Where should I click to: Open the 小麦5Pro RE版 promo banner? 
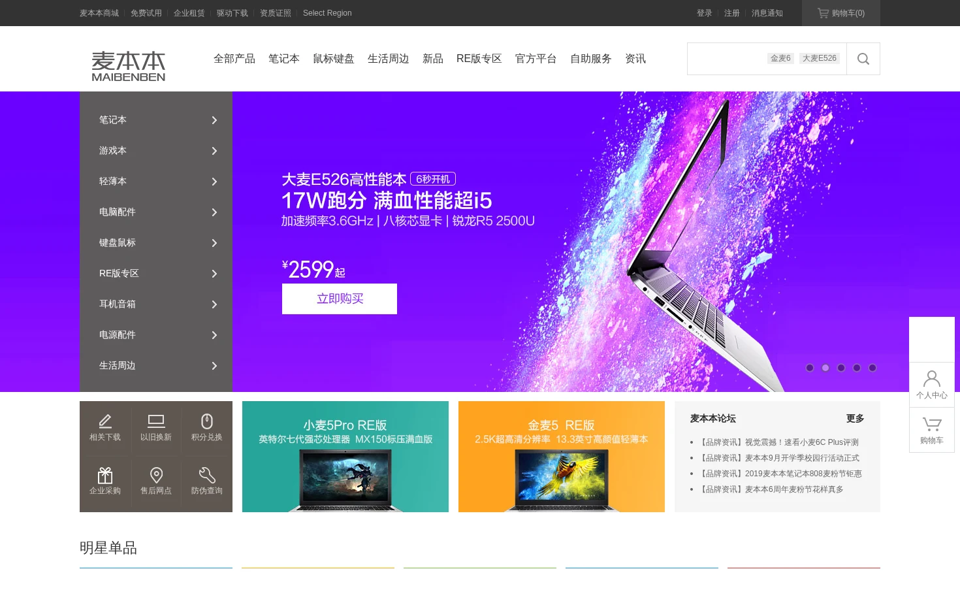pos(345,457)
